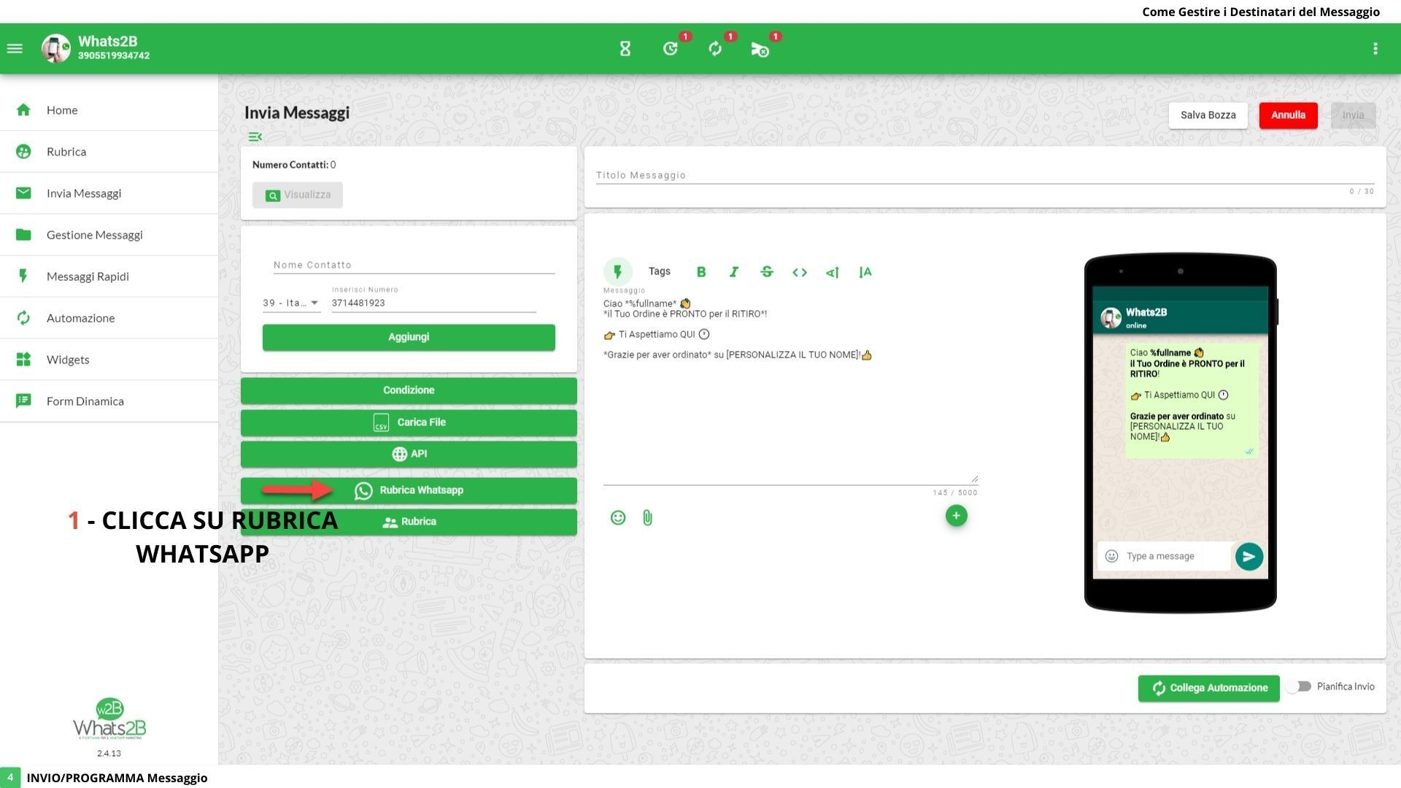
Task: Click the Rubrica Whatsapp button
Action: 409,490
